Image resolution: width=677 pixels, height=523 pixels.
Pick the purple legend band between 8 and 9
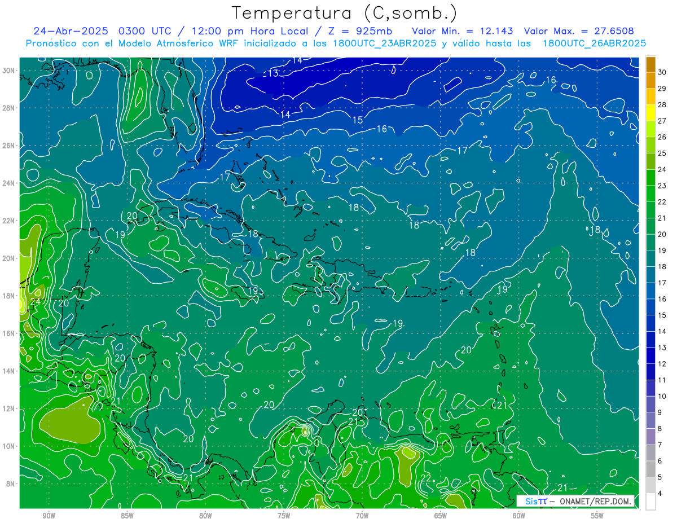pos(650,421)
